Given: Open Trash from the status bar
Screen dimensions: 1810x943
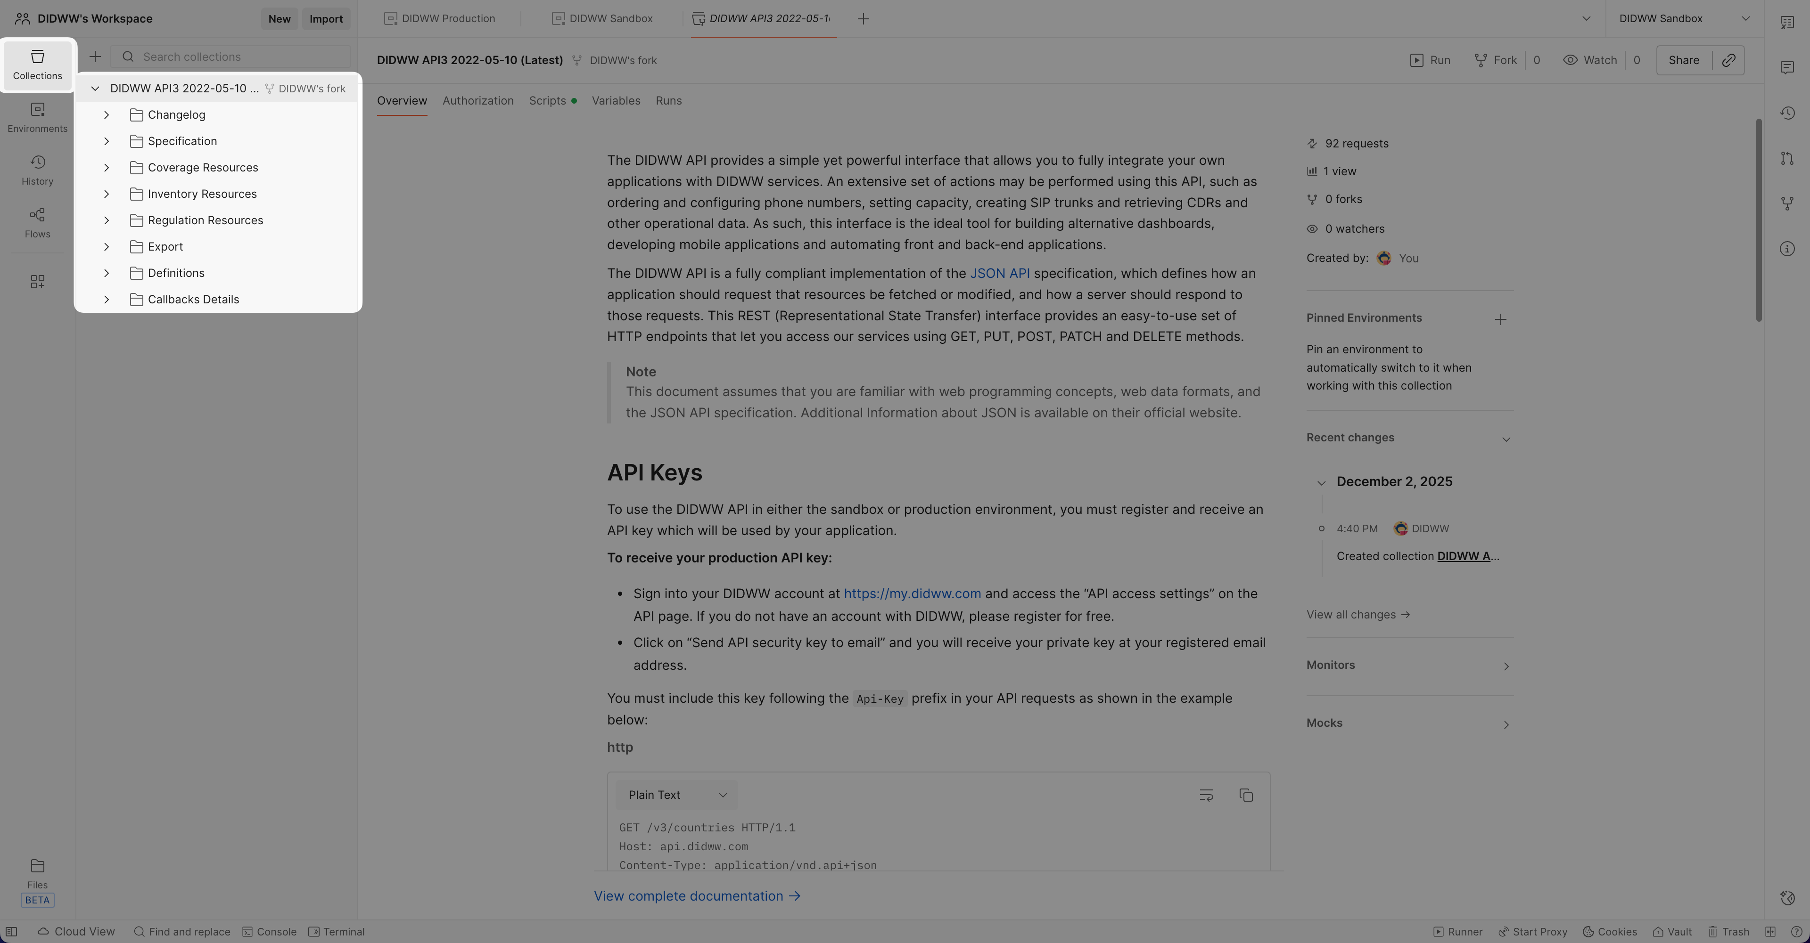Looking at the screenshot, I should coord(1728,932).
